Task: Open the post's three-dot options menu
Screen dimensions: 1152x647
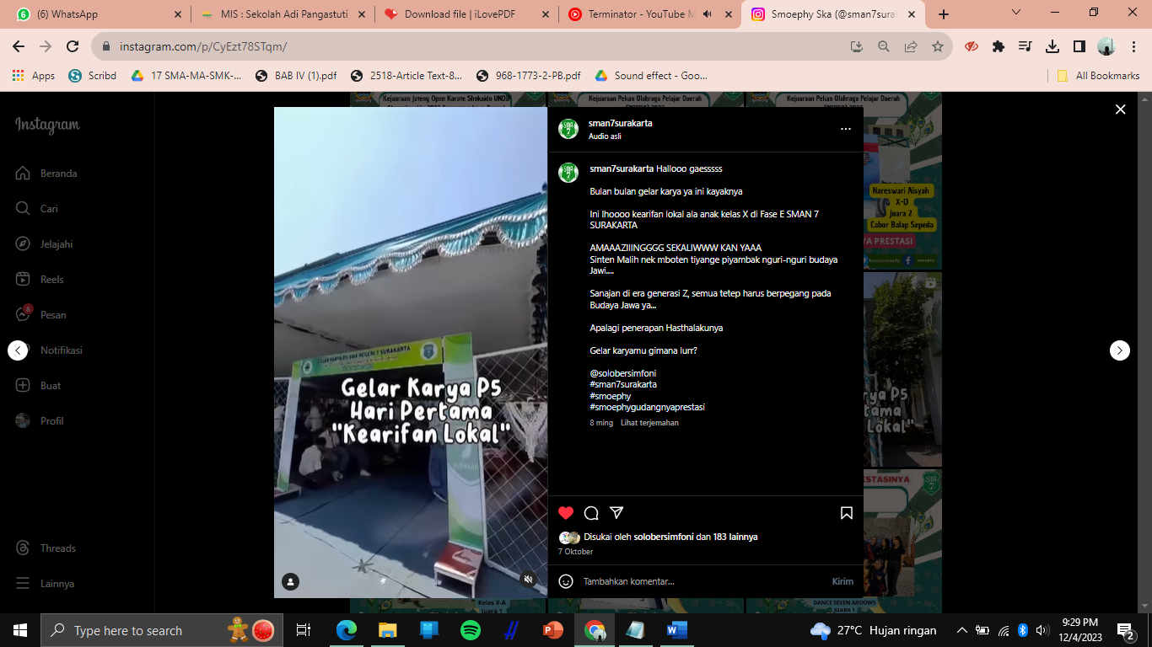Action: tap(845, 129)
